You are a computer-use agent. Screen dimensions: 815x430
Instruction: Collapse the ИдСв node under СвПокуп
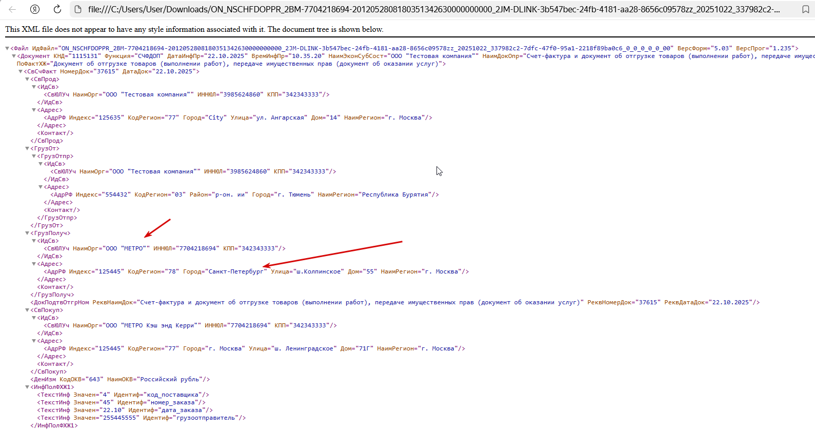tap(34, 318)
